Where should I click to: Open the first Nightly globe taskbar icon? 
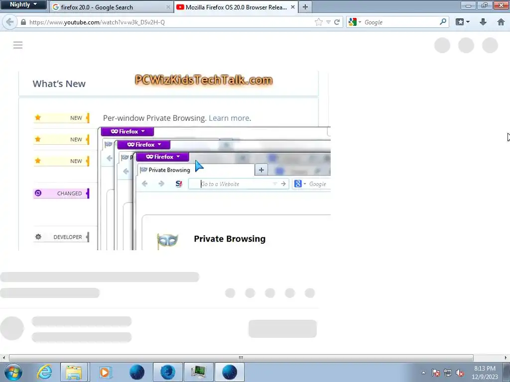click(136, 372)
